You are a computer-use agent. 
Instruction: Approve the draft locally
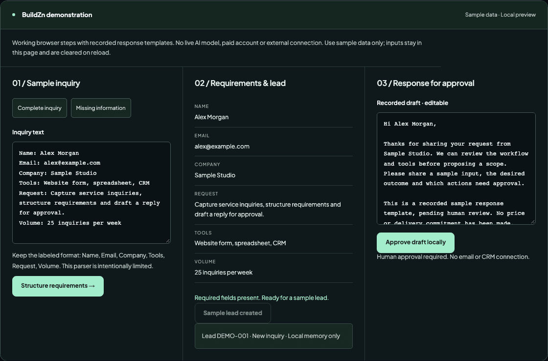[x=415, y=242]
